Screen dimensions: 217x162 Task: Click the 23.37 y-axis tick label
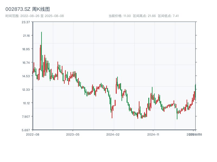tap(26, 22)
